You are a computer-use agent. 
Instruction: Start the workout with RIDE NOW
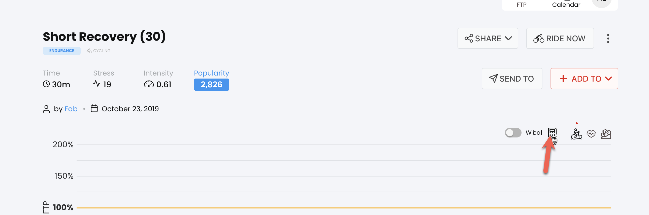[560, 39]
